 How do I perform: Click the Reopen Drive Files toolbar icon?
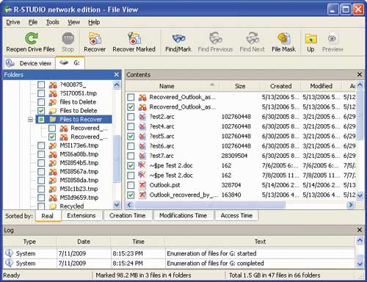[31, 38]
